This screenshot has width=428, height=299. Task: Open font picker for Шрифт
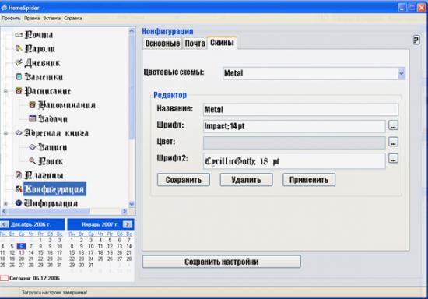pyautogui.click(x=393, y=125)
